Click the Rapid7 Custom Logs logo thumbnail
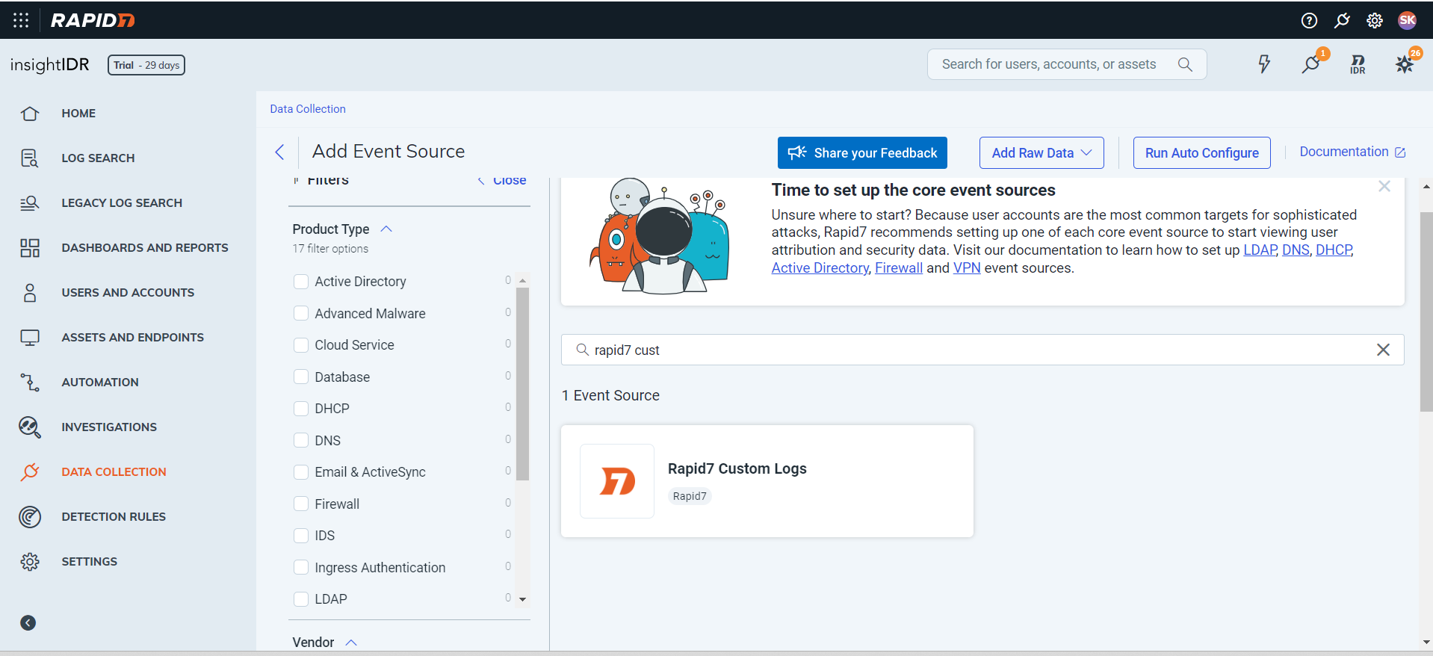Image resolution: width=1433 pixels, height=656 pixels. [x=617, y=481]
